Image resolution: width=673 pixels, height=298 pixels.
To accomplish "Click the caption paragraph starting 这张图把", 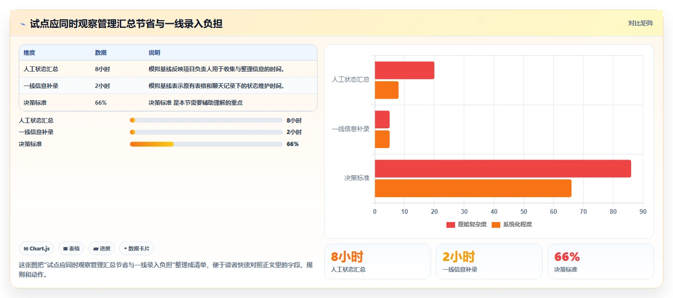I will [165, 270].
